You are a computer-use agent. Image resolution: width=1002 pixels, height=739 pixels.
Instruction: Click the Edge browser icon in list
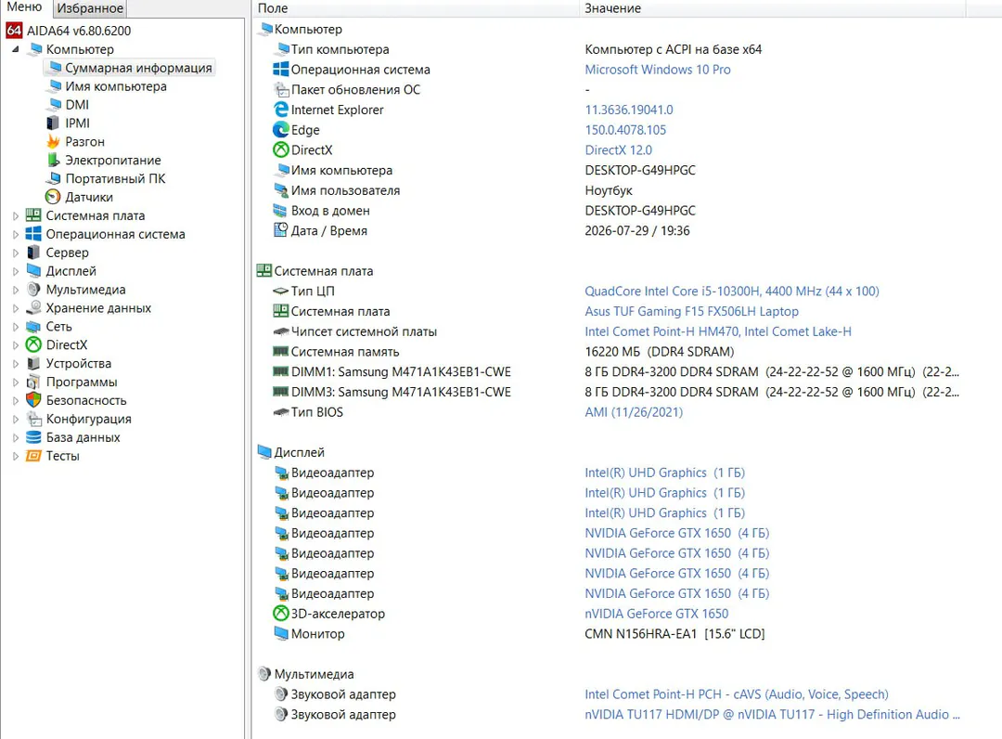tap(280, 130)
